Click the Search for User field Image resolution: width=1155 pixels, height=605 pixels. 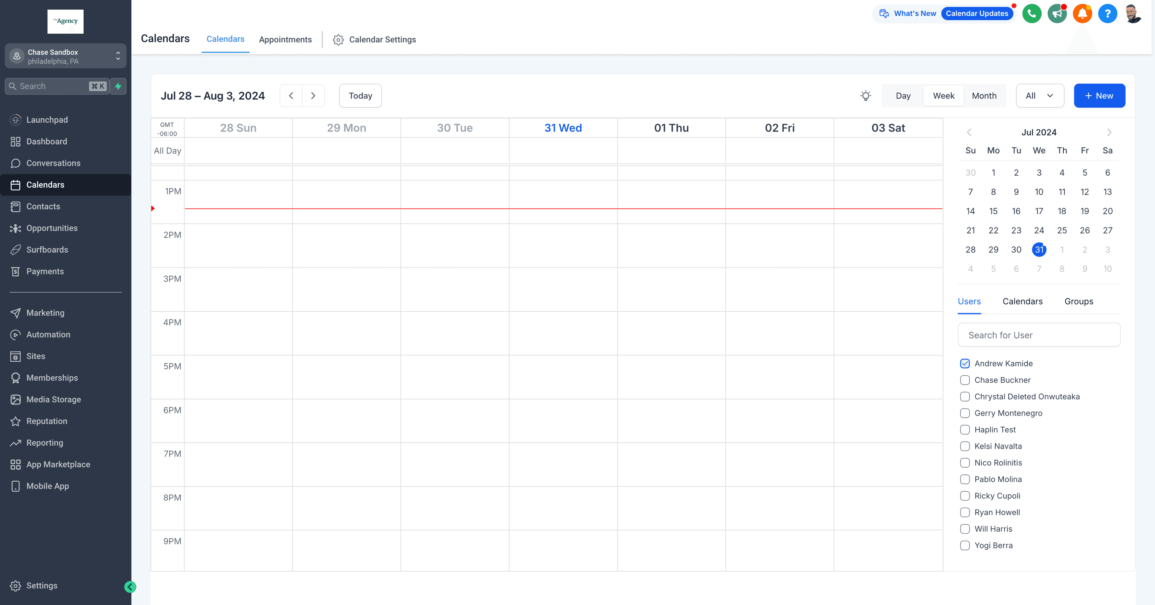[1039, 335]
